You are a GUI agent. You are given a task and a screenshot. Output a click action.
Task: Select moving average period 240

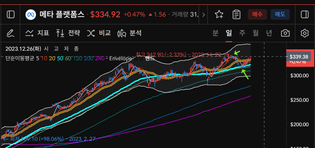[x=100, y=59]
